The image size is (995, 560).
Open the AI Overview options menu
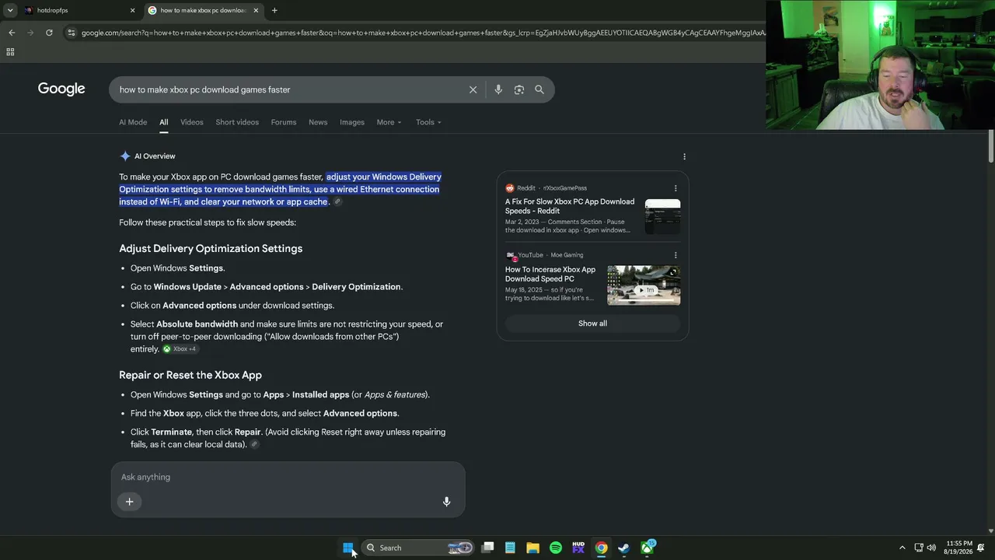coord(684,156)
